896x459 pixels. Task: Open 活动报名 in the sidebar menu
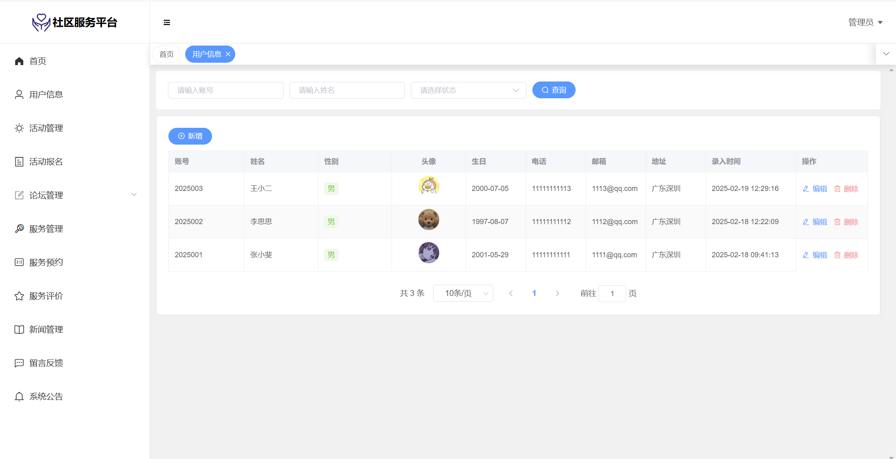(46, 162)
